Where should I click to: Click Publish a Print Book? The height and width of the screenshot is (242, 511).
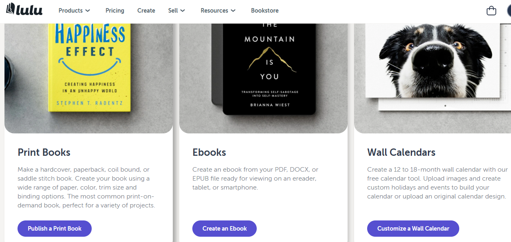click(54, 228)
